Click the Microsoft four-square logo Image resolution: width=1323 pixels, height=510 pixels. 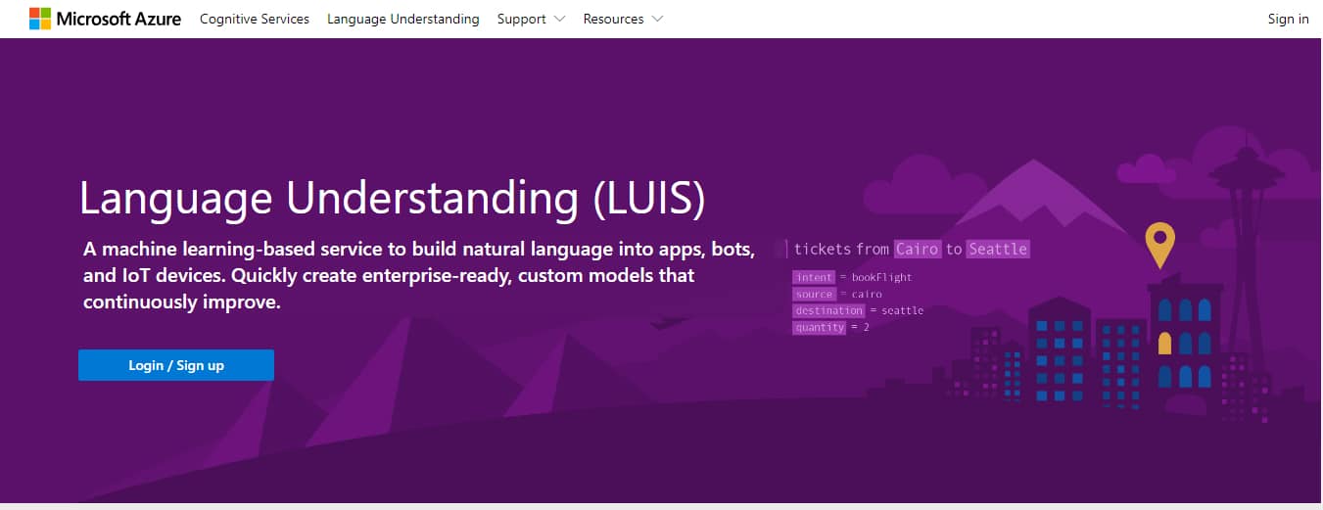coord(40,19)
